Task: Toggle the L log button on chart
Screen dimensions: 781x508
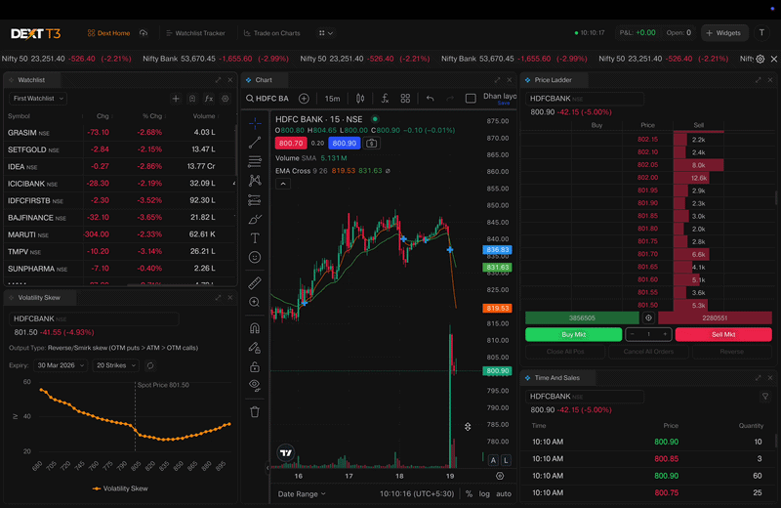Action: tap(506, 461)
